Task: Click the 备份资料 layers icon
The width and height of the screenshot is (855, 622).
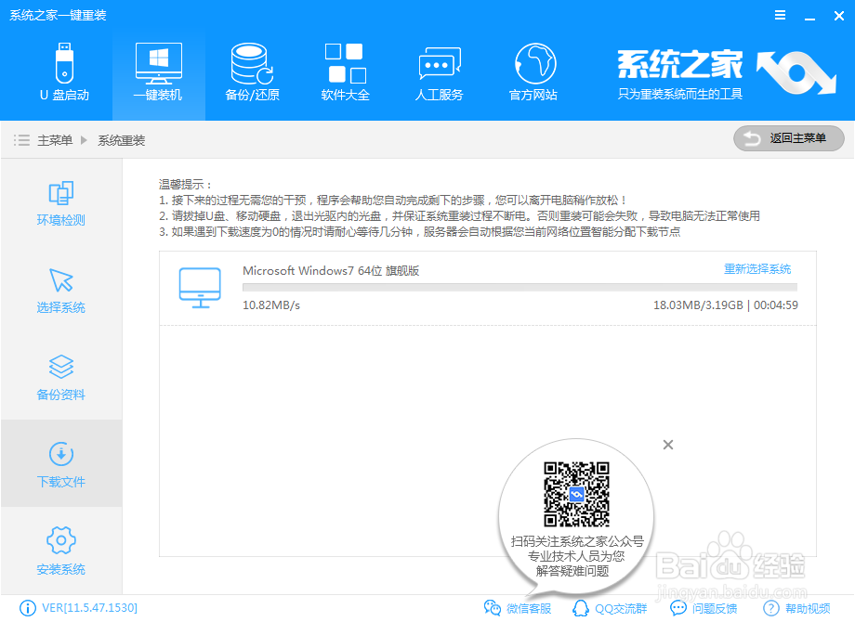Action: point(61,367)
